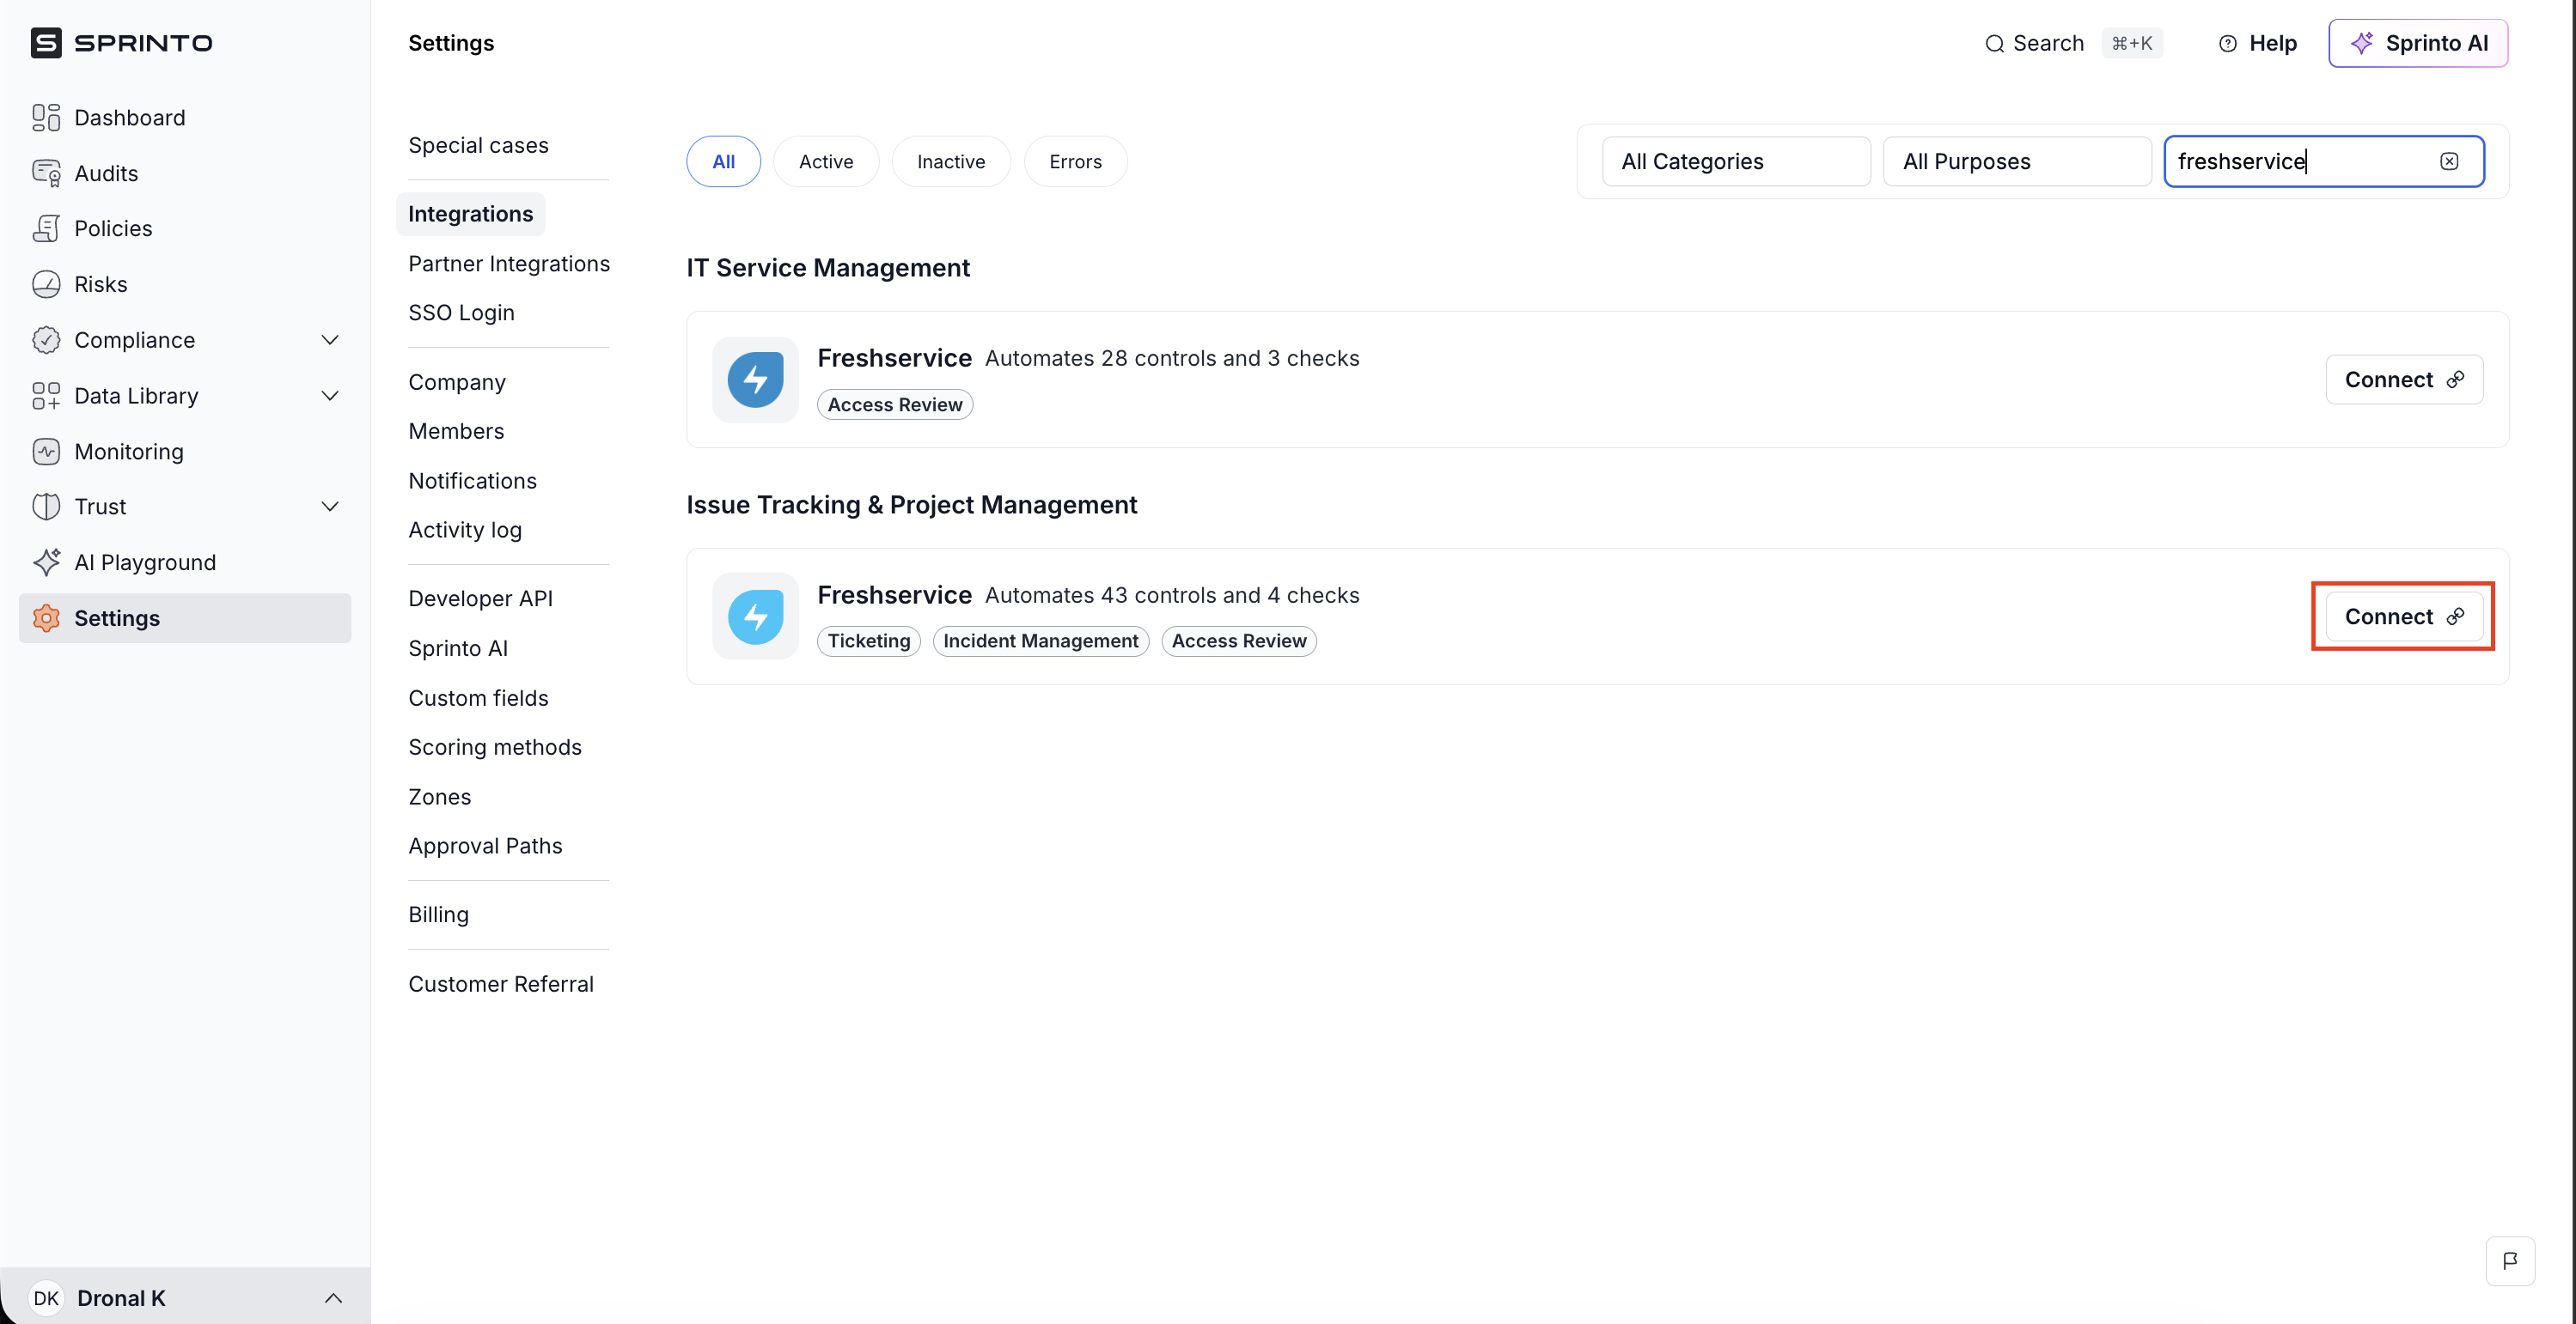Open Monitoring from the sidebar
Image resolution: width=2576 pixels, height=1324 pixels.
128,452
